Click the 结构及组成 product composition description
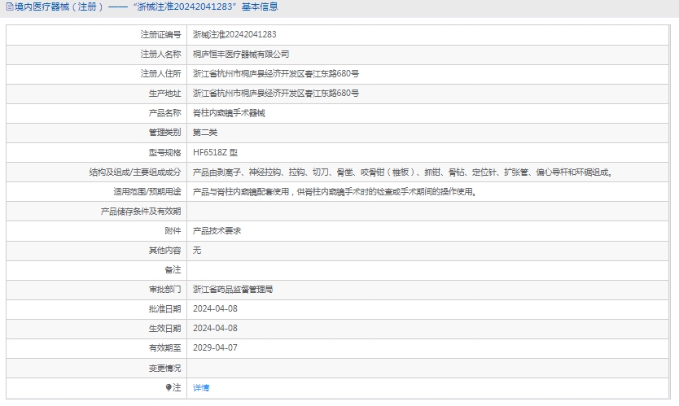 (x=402, y=172)
